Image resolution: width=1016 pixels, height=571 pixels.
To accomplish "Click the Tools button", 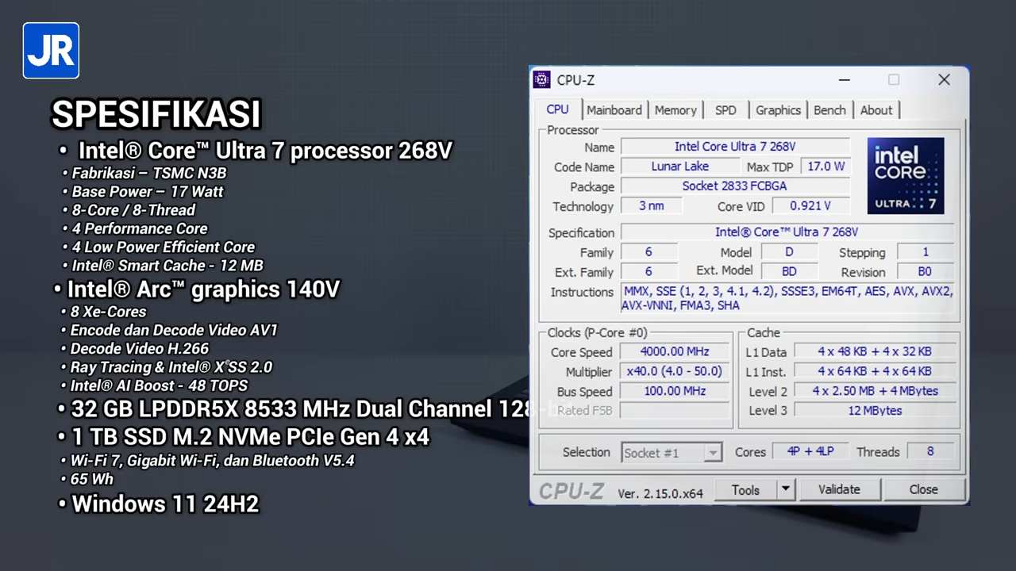I will click(745, 490).
